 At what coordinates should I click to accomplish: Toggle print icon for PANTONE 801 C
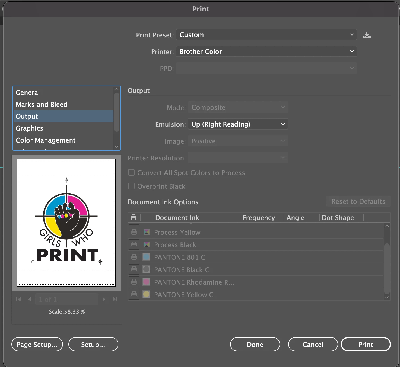click(x=134, y=257)
